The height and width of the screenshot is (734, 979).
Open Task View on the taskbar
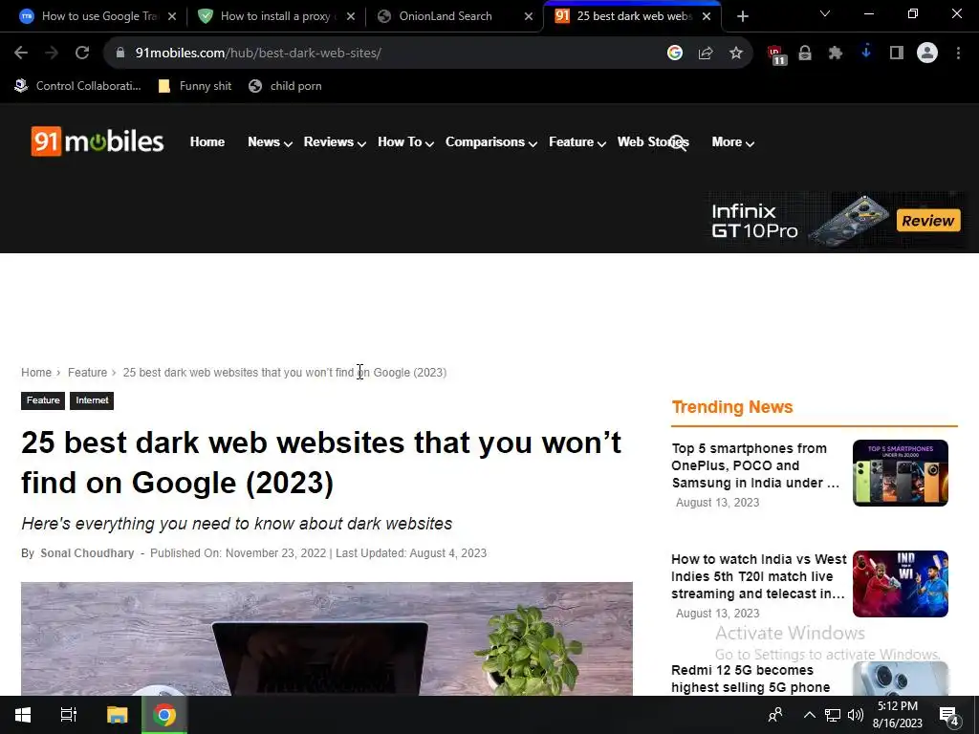(69, 715)
